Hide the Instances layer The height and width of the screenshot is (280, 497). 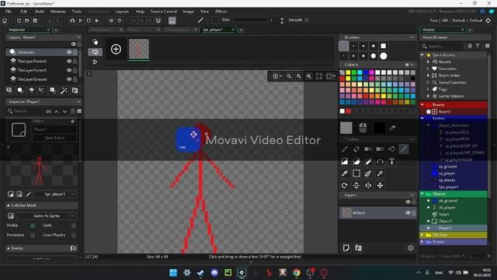point(69,52)
